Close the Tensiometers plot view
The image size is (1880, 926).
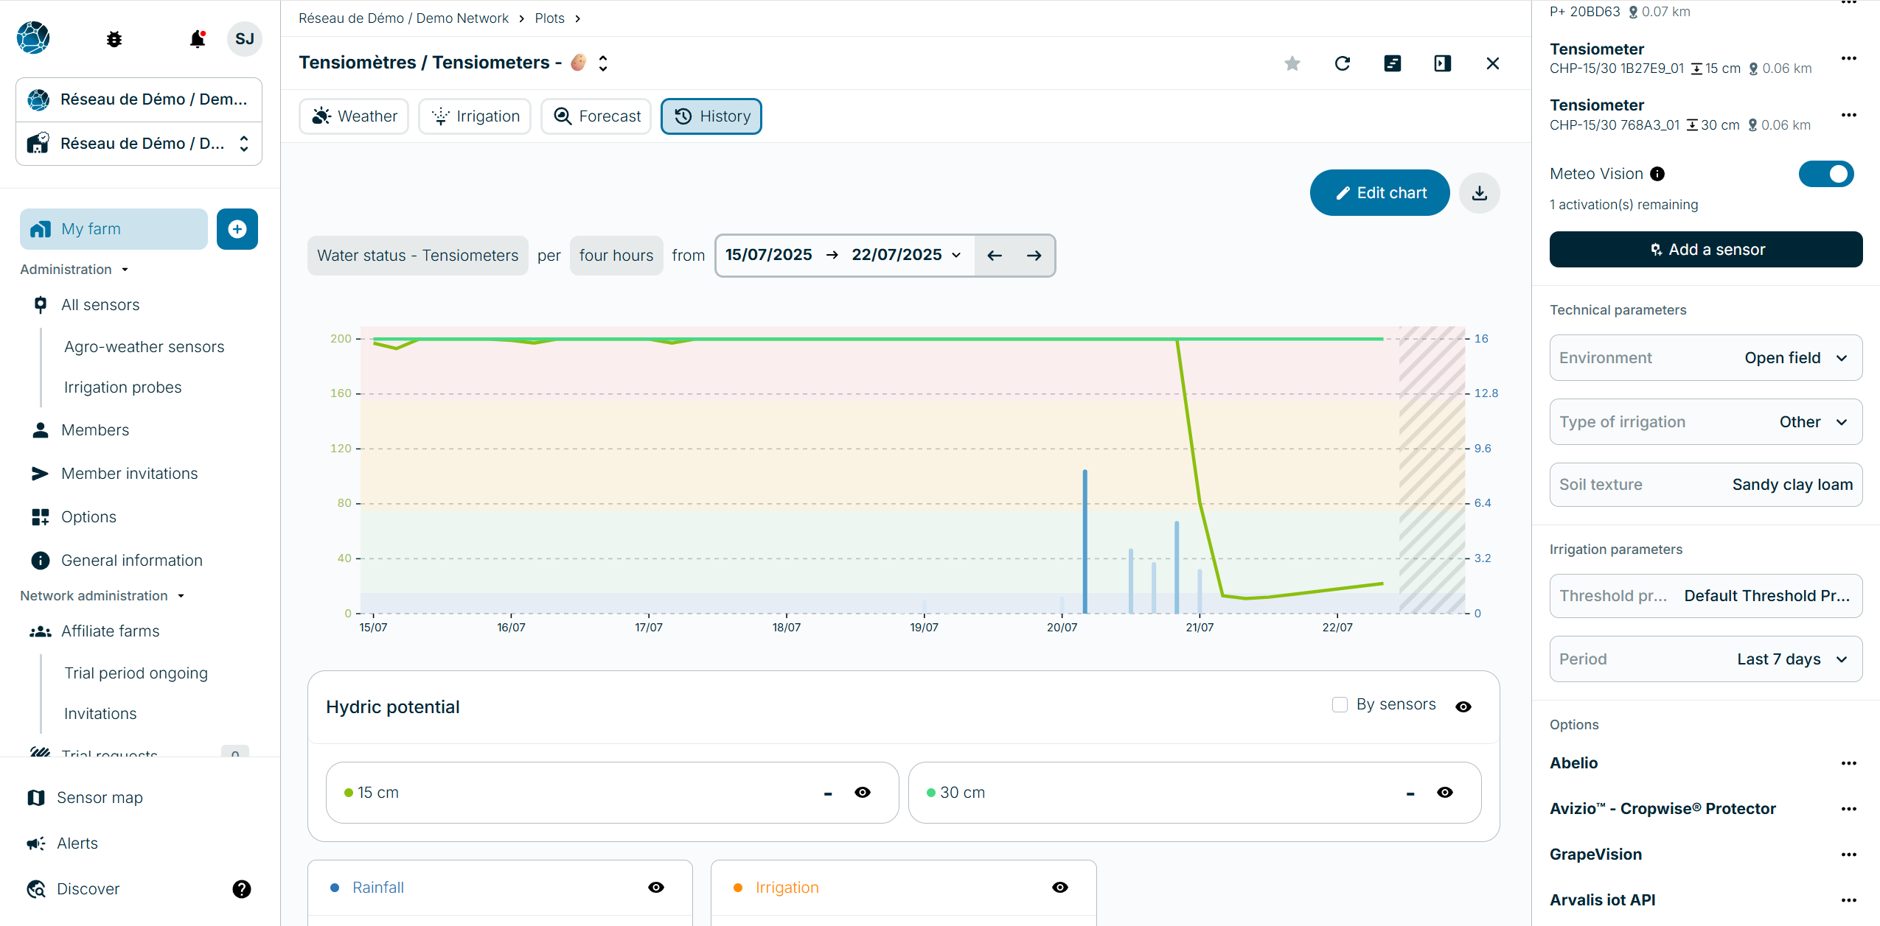coord(1493,63)
